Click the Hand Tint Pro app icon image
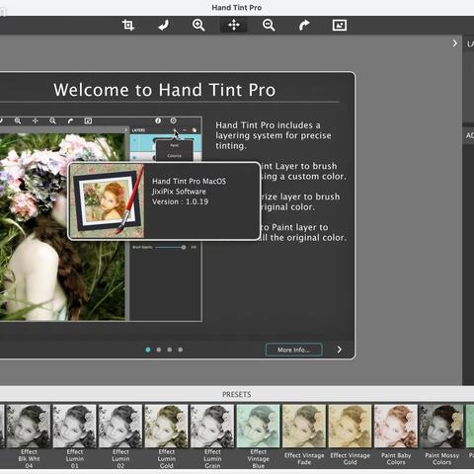Image resolution: width=474 pixels, height=474 pixels. point(108,200)
